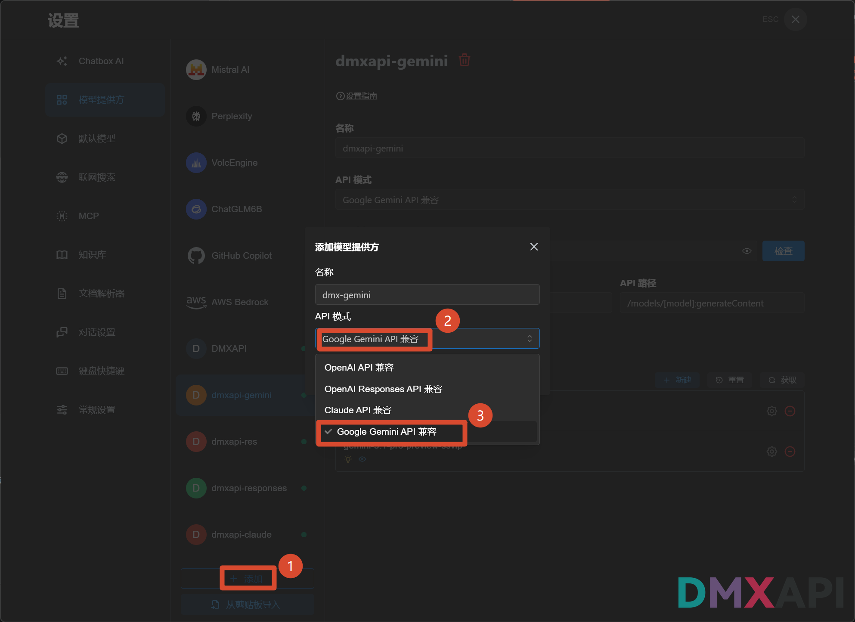The height and width of the screenshot is (622, 855).
Task: Select the Perplexity provider name
Action: coord(232,116)
